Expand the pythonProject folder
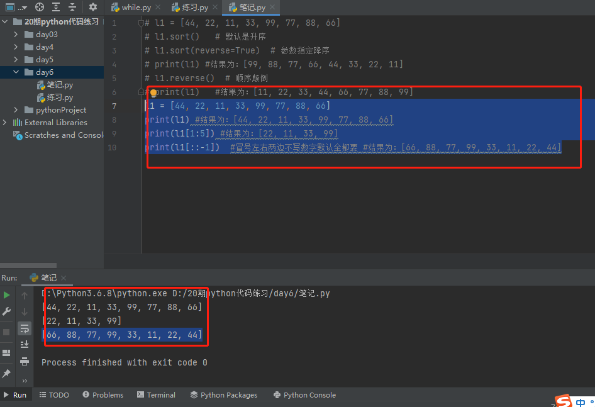The width and height of the screenshot is (595, 407). pos(16,109)
